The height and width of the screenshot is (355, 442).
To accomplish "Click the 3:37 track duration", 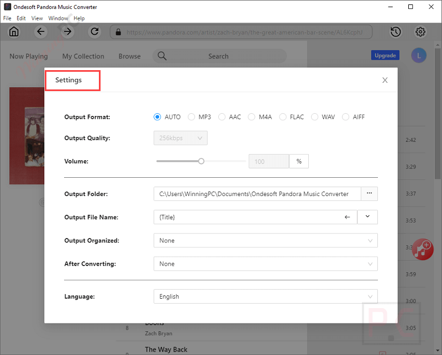I will pyautogui.click(x=411, y=194).
